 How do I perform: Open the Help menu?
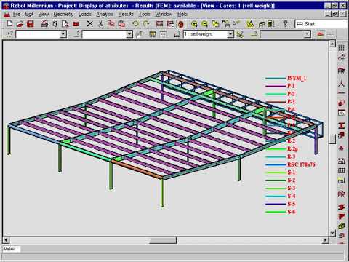click(x=182, y=15)
